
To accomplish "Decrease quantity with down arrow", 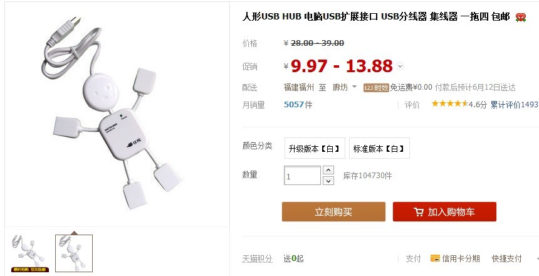I will [328, 181].
